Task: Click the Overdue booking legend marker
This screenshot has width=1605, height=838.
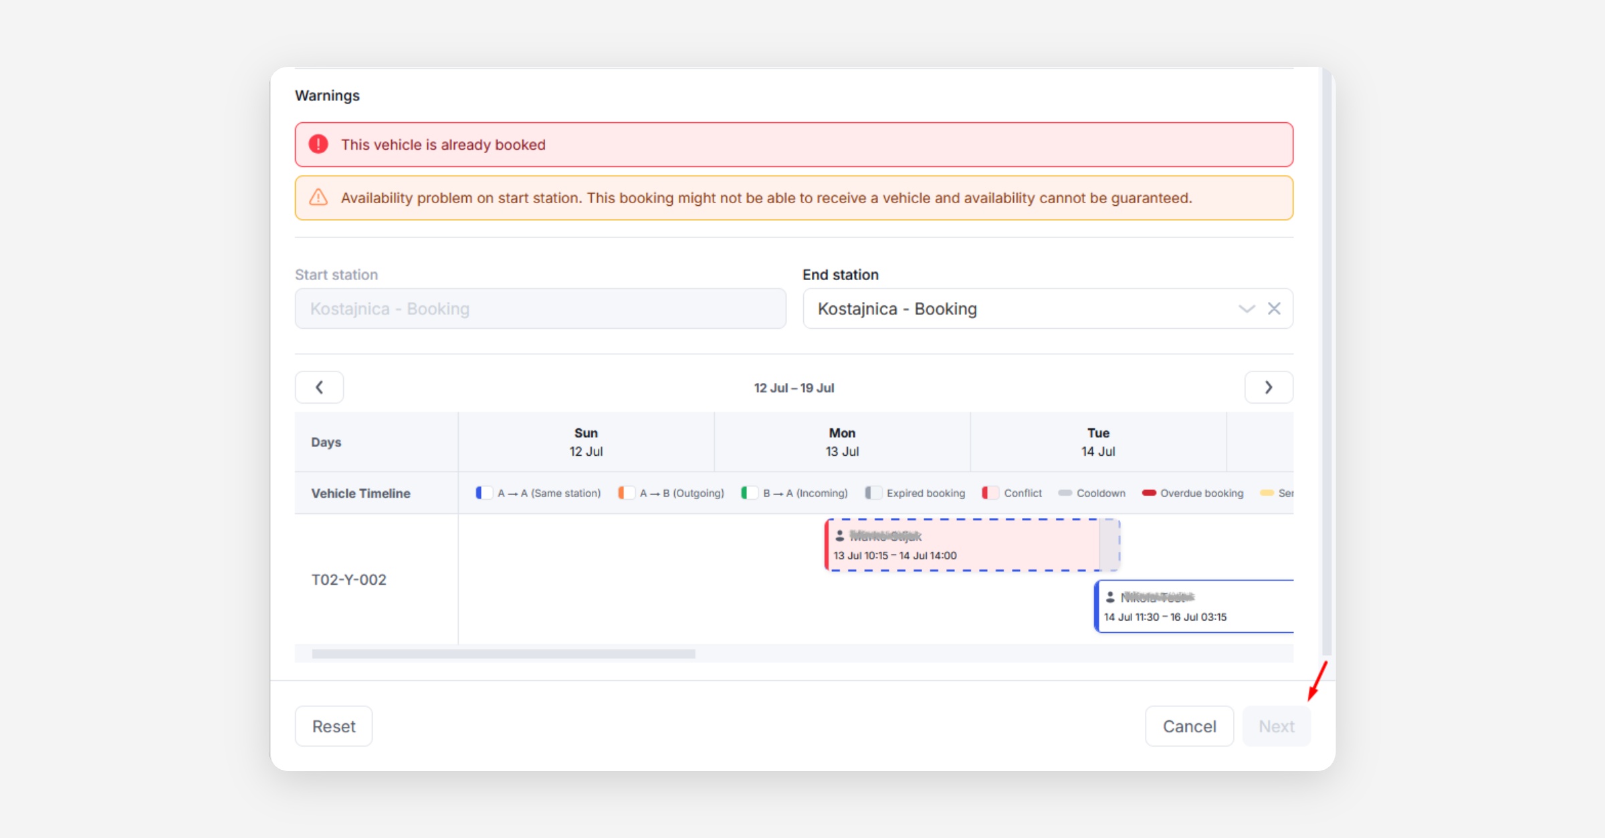Action: 1149,493
